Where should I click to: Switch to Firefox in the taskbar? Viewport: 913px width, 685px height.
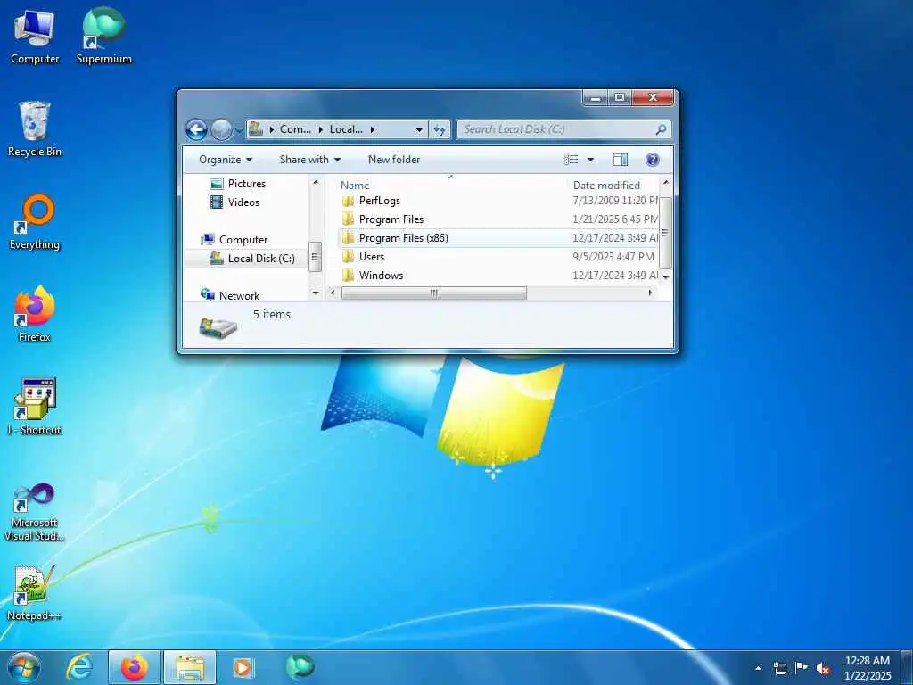[x=134, y=667]
